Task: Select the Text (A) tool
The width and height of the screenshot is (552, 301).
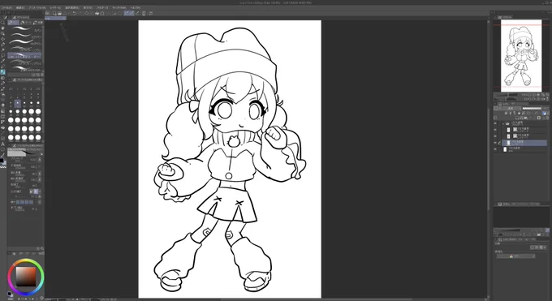Action: tap(2, 144)
